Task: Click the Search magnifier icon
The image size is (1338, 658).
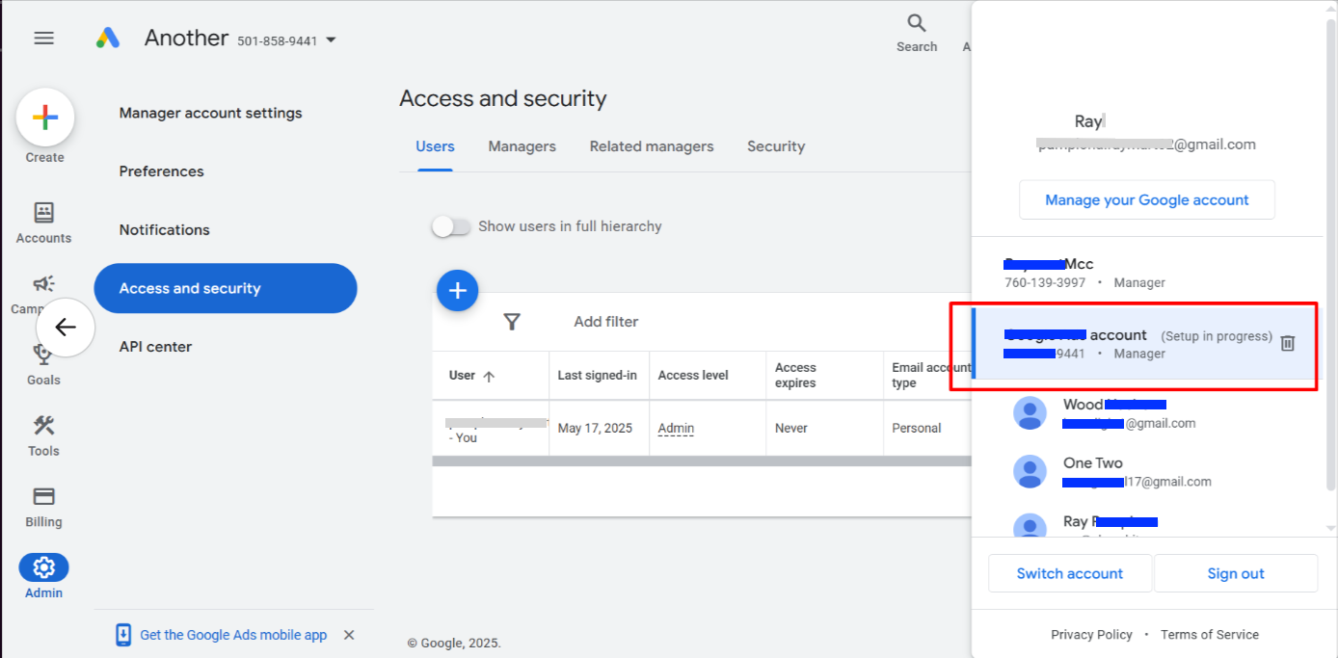Action: [916, 24]
